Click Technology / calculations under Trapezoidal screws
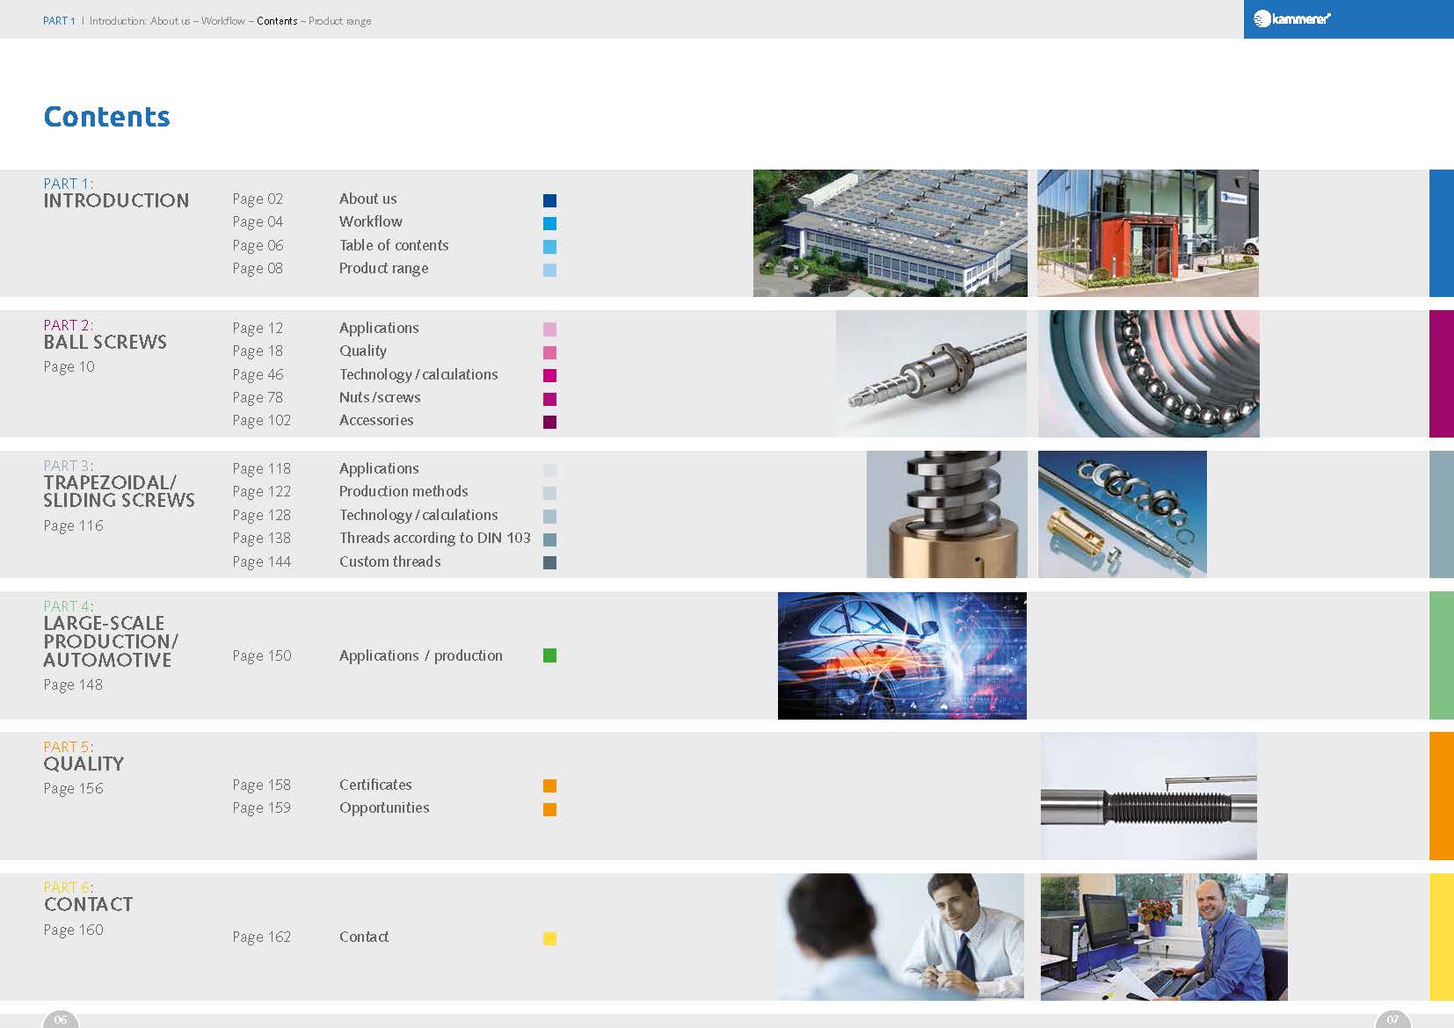Viewport: 1454px width, 1028px height. 418,515
